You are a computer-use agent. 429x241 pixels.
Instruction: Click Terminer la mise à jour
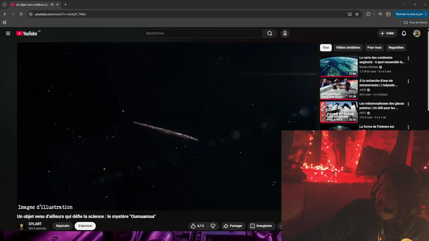coord(409,14)
